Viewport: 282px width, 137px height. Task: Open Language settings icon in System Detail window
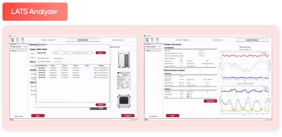coord(12,40)
